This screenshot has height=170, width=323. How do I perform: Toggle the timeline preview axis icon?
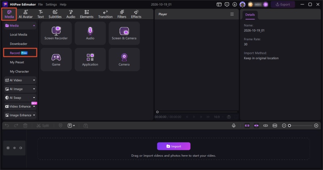(x=266, y=125)
